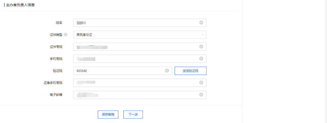Clear the 电子邮箱 field with its X icon

[201, 95]
